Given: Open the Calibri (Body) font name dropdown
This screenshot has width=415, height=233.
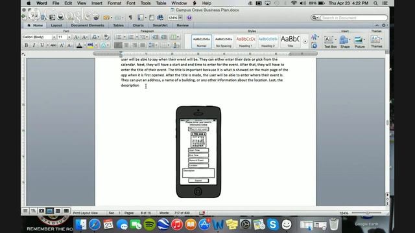Looking at the screenshot, I should [54, 37].
